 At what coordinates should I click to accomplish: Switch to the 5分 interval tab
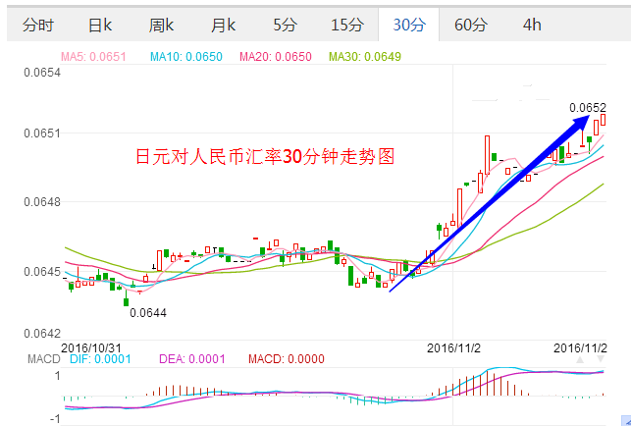tap(285, 26)
